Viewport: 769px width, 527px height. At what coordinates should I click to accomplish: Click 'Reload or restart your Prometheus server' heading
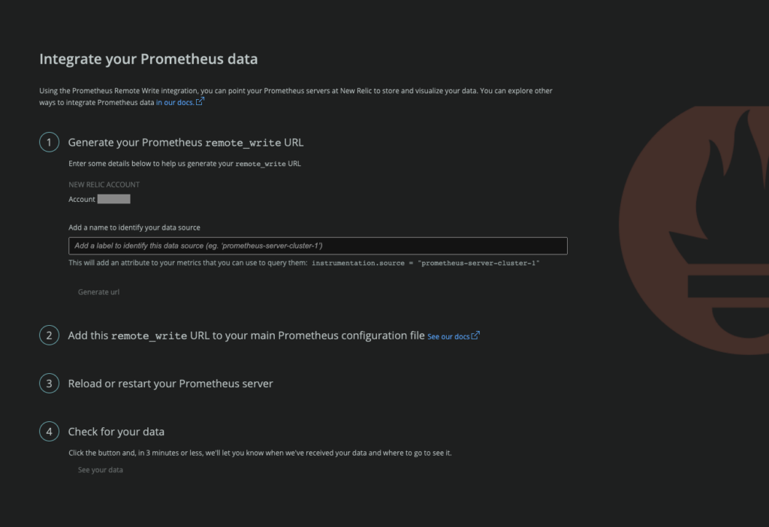coord(170,384)
